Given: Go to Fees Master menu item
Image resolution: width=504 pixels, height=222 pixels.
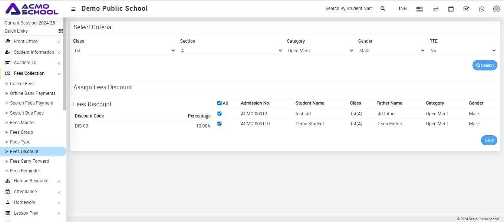Looking at the screenshot, I should point(22,123).
